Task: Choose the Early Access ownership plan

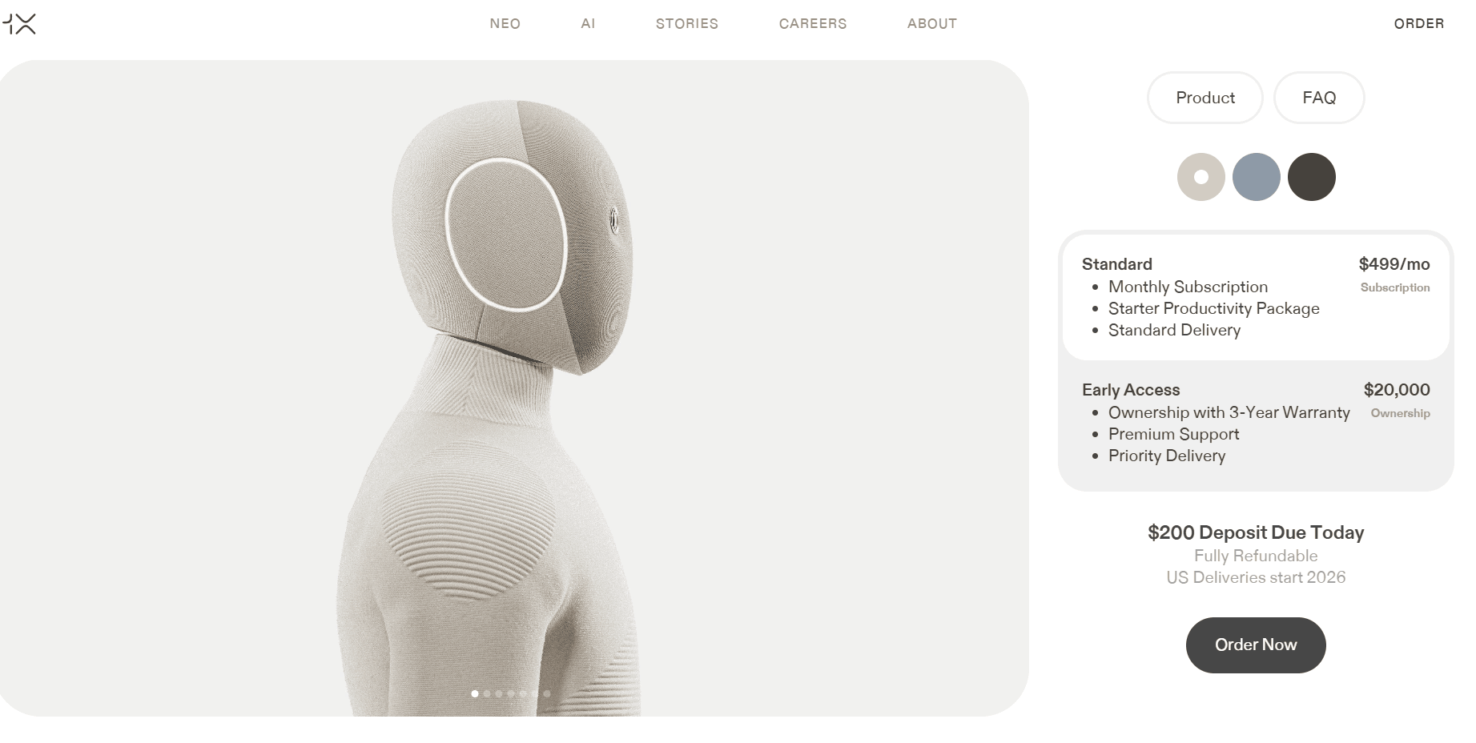Action: tap(1256, 423)
